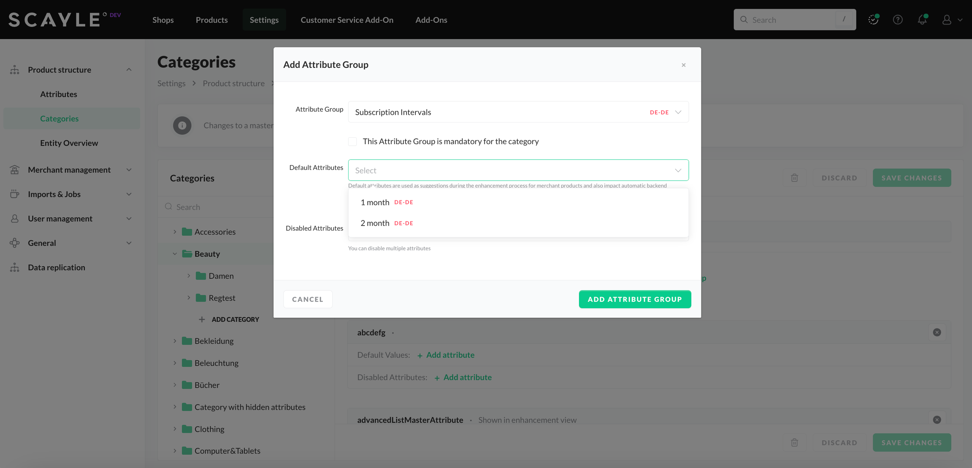The image size is (972, 468).
Task: Open the user account icon
Action: [x=947, y=20]
